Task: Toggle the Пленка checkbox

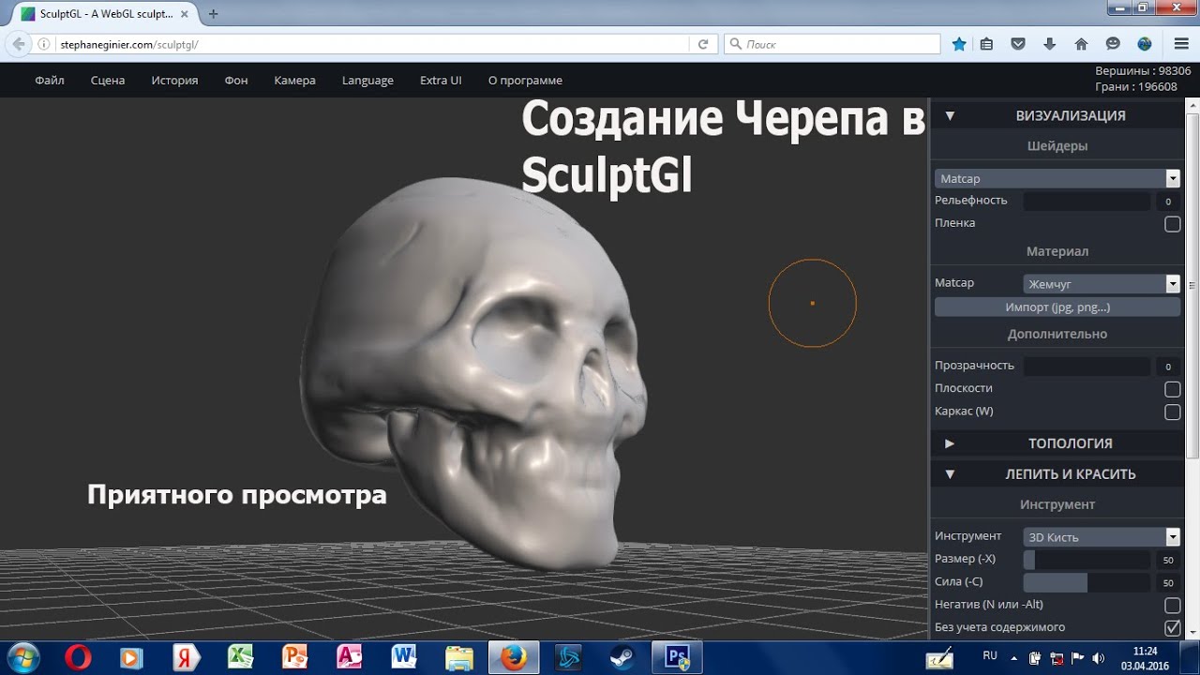Action: point(1172,224)
